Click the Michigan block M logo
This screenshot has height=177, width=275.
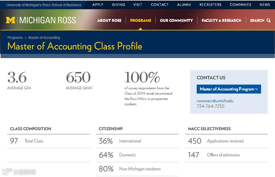coord(11,20)
